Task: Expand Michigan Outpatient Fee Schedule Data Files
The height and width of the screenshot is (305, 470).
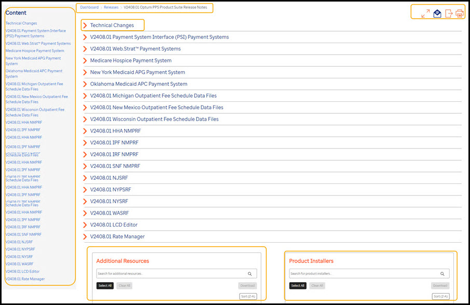Action: pos(272,96)
